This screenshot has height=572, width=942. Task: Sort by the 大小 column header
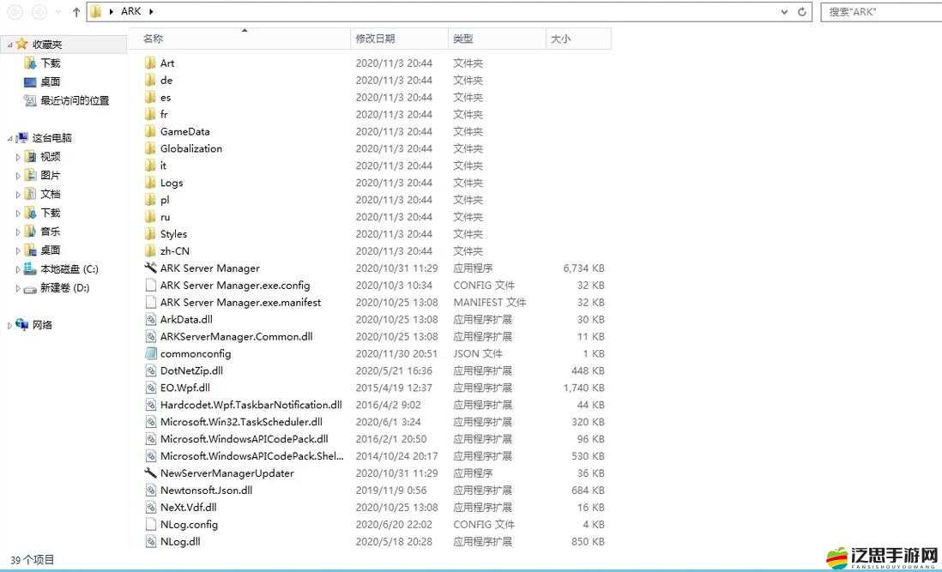[x=578, y=39]
